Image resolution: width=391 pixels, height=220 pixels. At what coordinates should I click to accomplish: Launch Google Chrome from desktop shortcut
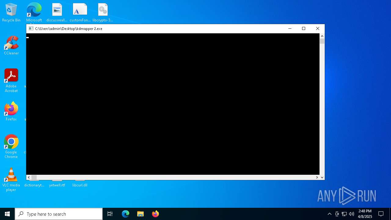pos(11,147)
